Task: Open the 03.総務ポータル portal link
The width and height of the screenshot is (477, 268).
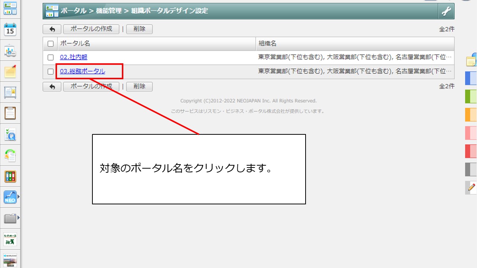Action: [x=83, y=71]
